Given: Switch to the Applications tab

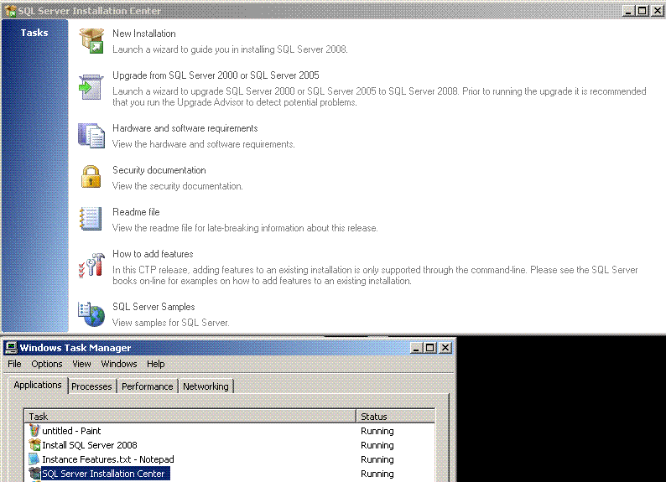Looking at the screenshot, I should coord(38,386).
